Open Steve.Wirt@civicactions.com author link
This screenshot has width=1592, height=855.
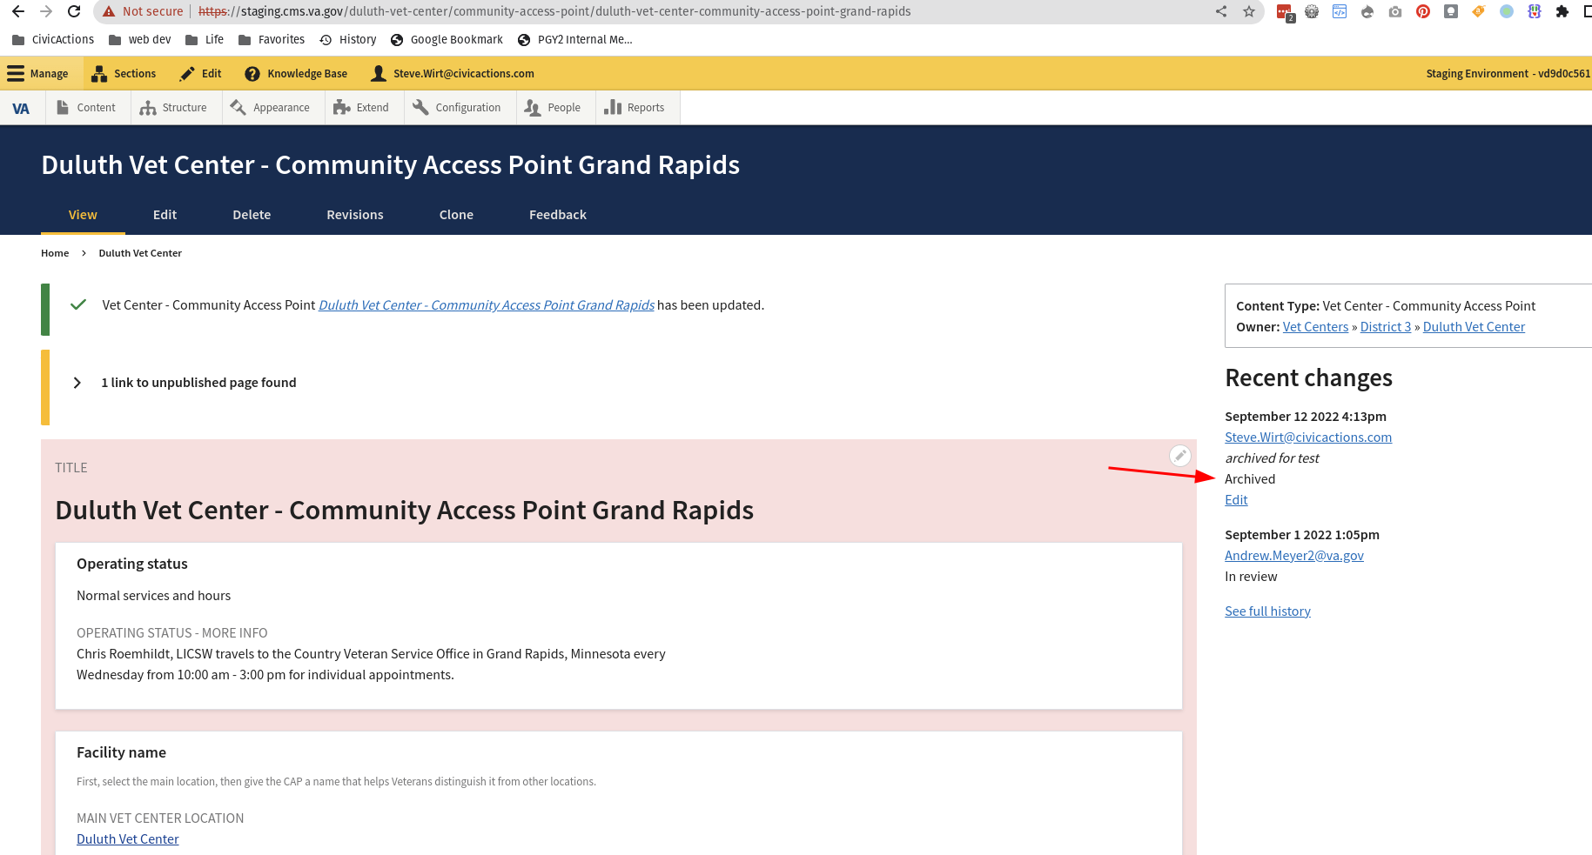(x=1308, y=438)
